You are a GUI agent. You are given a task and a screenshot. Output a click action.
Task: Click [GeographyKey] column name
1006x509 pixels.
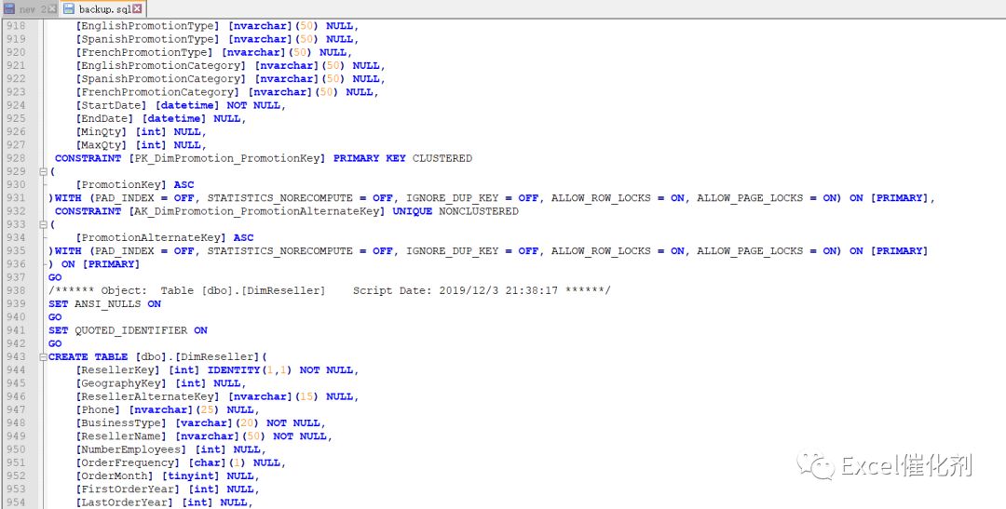point(121,383)
